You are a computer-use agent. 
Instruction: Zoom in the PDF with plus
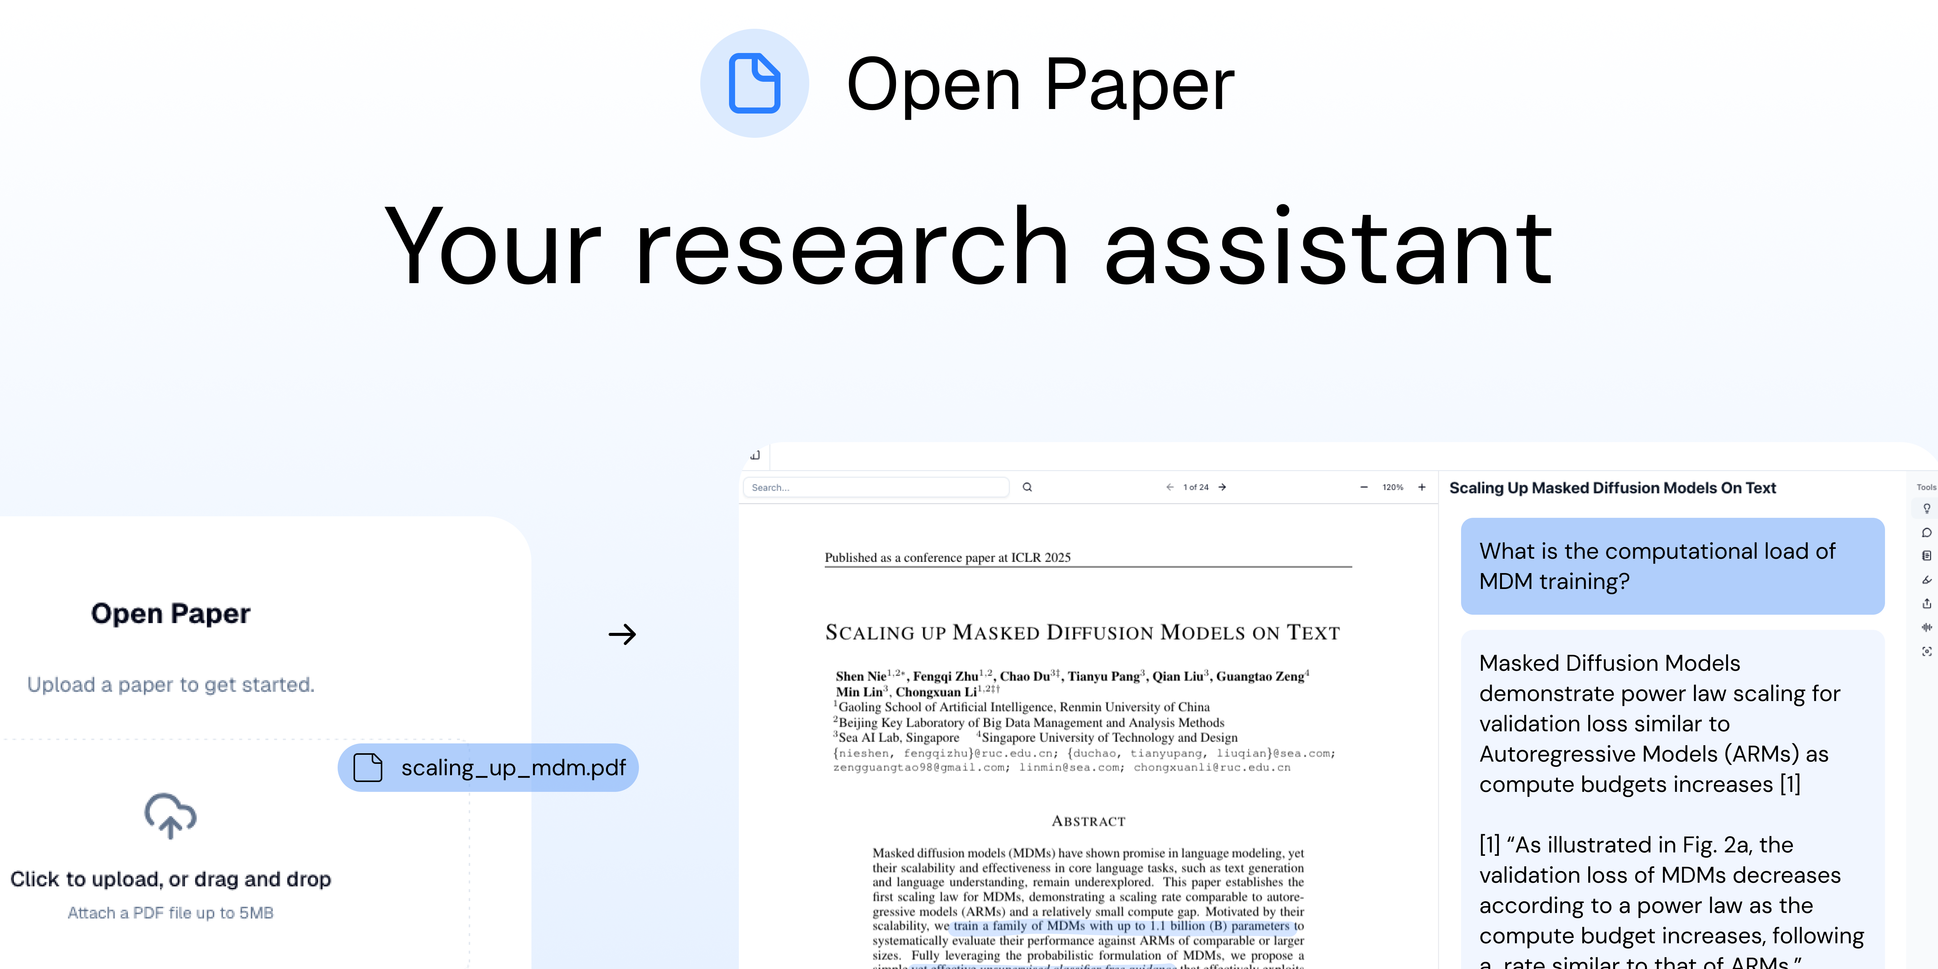pos(1422,487)
